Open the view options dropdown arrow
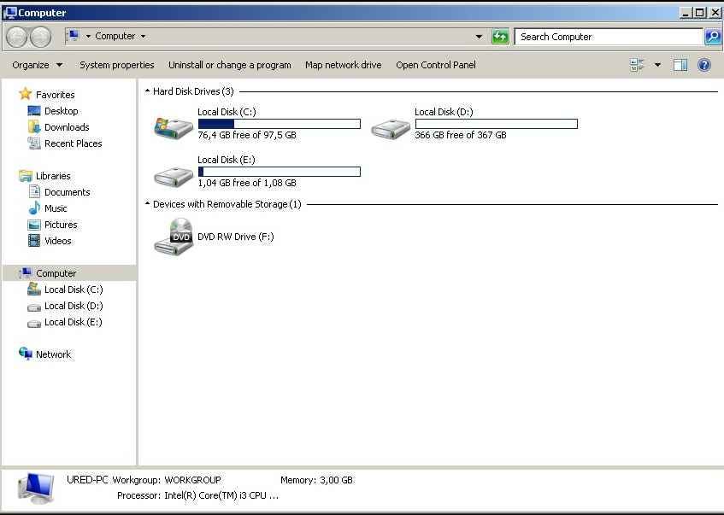The height and width of the screenshot is (515, 724). [657, 65]
